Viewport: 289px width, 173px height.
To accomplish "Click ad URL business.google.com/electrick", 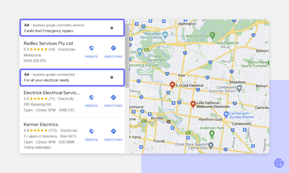I will click(x=54, y=75).
